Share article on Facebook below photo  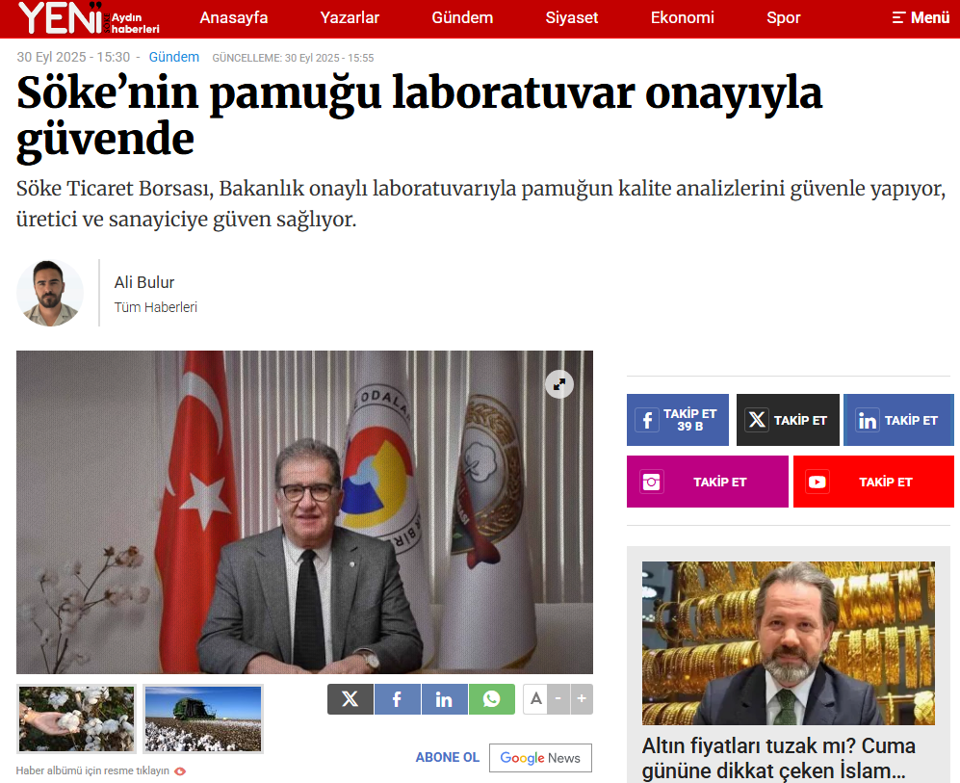tap(398, 699)
